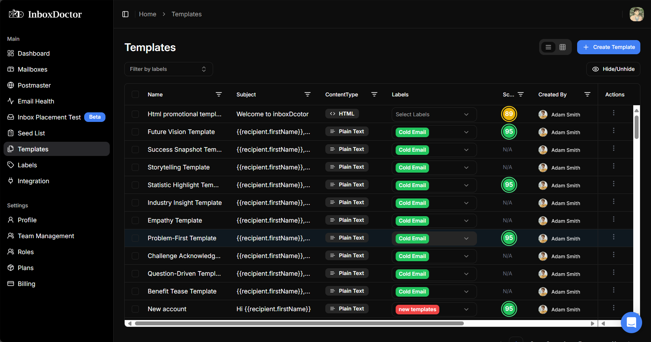651x342 pixels.
Task: Click the user avatar in top right
Action: pos(636,14)
